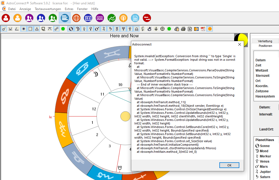Click the downward arrow symbol icon
Viewport: 279px width, 180px height.
click(156, 29)
